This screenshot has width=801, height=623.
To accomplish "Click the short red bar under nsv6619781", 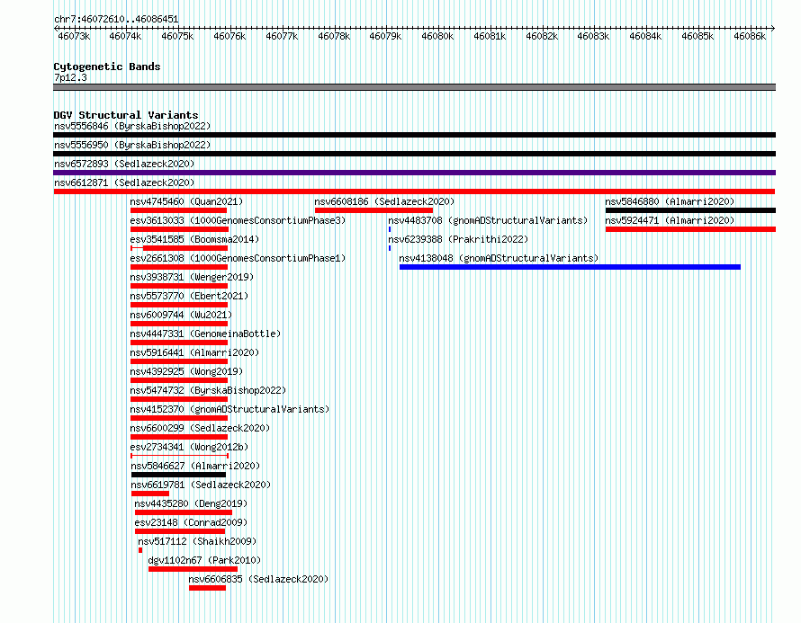I will [x=150, y=494].
